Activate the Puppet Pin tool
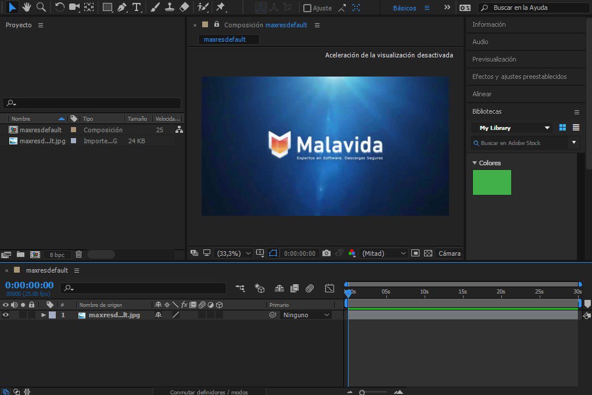This screenshot has height=395, width=592. pyautogui.click(x=220, y=8)
